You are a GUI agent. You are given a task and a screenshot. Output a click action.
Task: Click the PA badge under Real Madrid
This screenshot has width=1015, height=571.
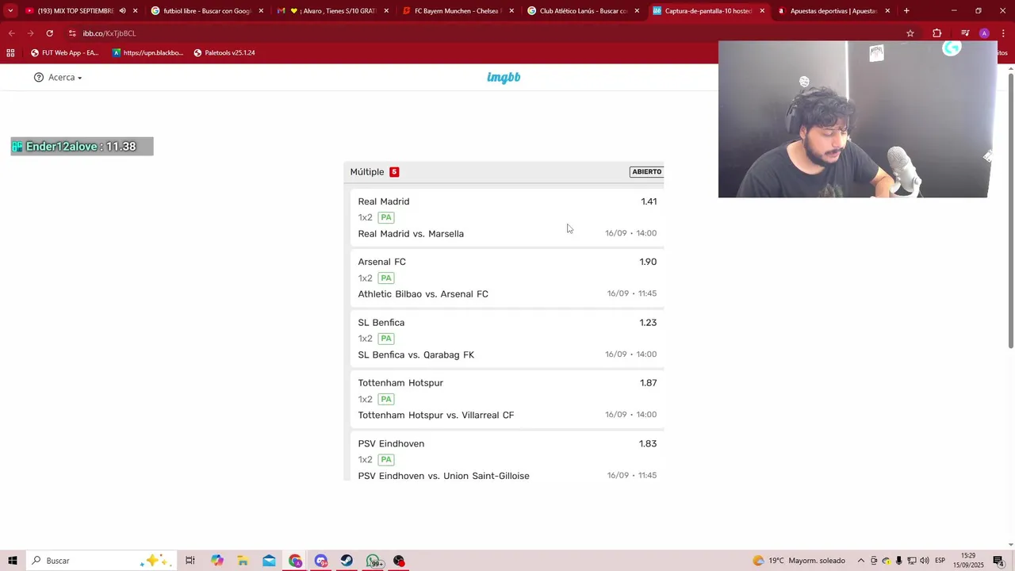(386, 217)
